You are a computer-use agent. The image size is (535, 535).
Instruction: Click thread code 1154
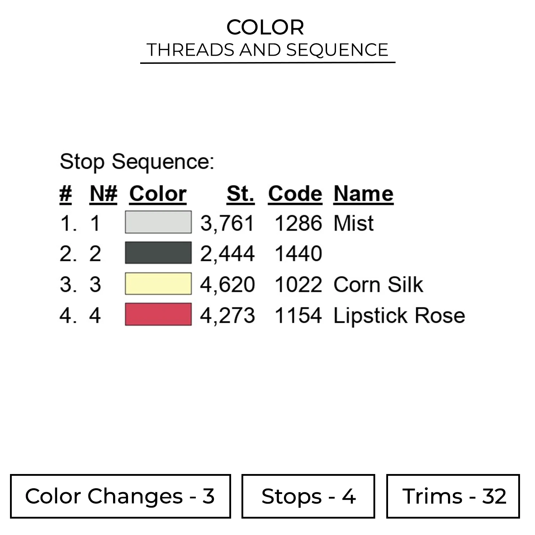(x=298, y=316)
